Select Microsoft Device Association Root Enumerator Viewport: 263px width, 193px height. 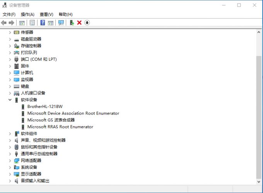pos(73,113)
